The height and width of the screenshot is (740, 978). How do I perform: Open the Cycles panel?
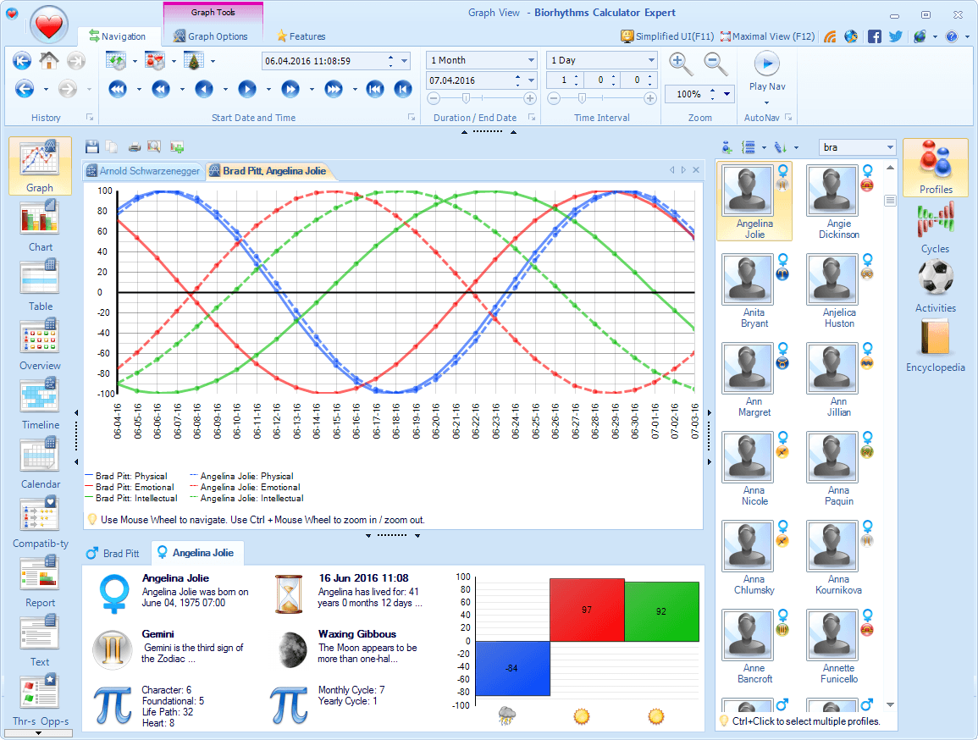point(936,227)
